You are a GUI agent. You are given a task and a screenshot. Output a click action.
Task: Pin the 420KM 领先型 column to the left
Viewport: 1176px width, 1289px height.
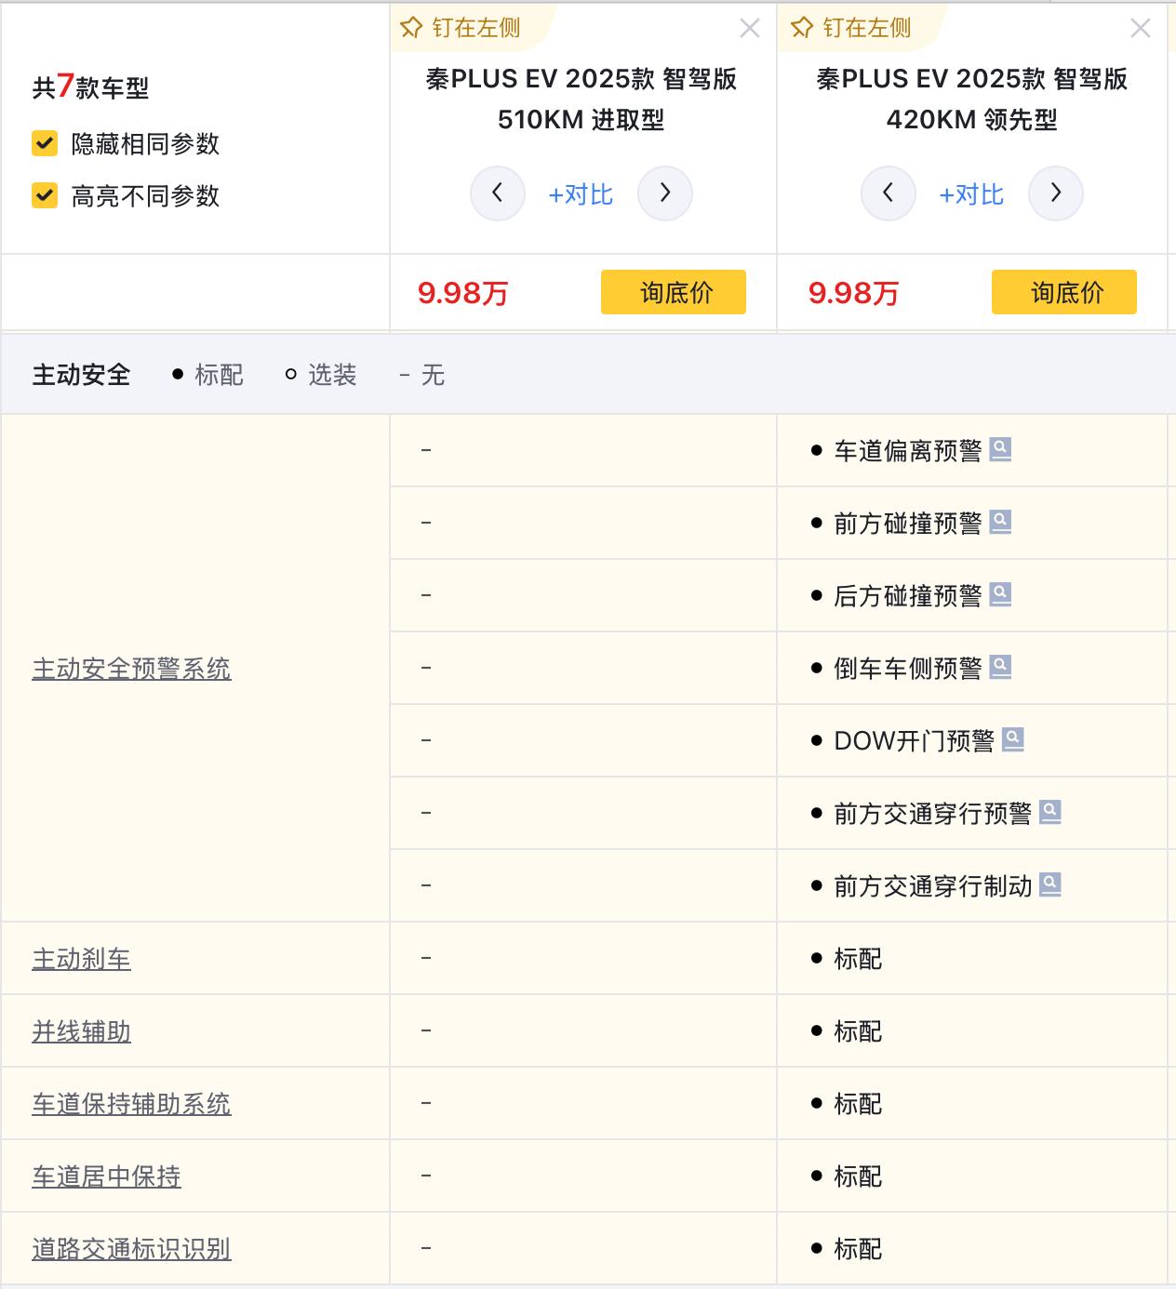click(852, 28)
